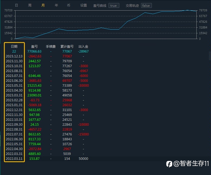Click the cumulative value 79709 in table
This screenshot has height=175, width=211.
(x=67, y=61)
